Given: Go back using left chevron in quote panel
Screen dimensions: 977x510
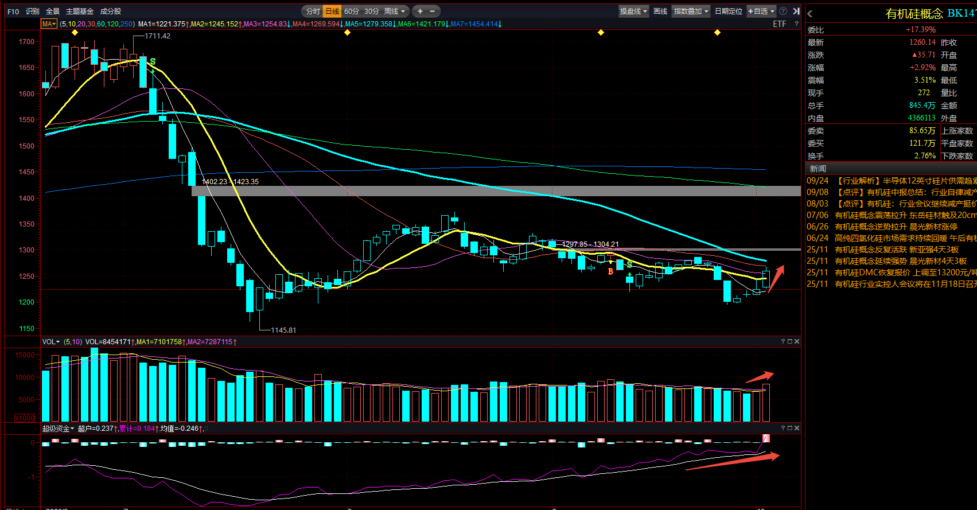Looking at the screenshot, I should coord(810,14).
